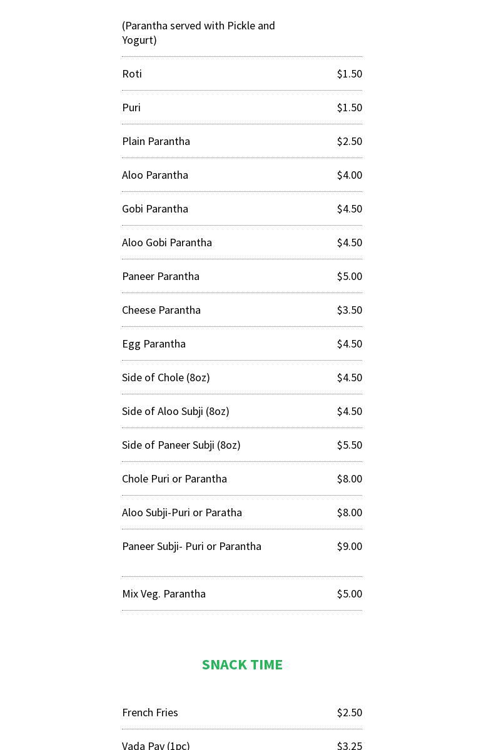Click Paneer Subji- Puri or Parantha
This screenshot has width=491, height=750.
[x=191, y=546]
